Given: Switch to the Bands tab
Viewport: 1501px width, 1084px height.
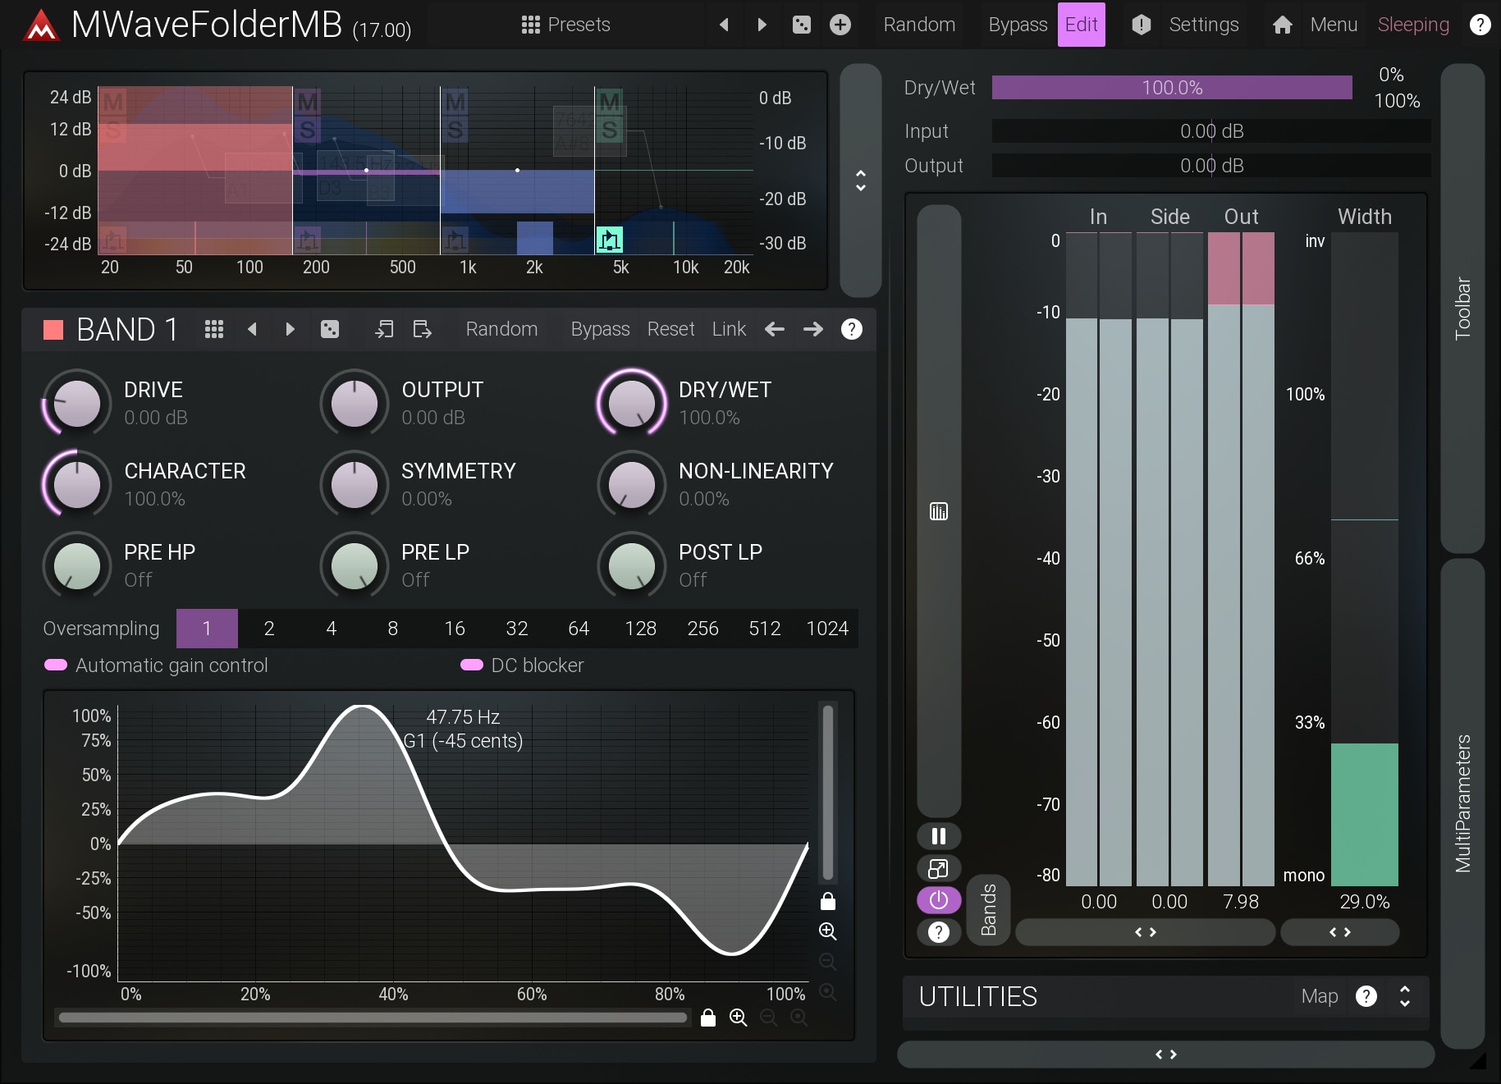Looking at the screenshot, I should tap(988, 909).
